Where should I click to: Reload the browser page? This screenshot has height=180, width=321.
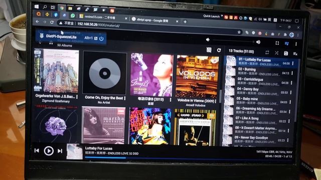[52, 22]
